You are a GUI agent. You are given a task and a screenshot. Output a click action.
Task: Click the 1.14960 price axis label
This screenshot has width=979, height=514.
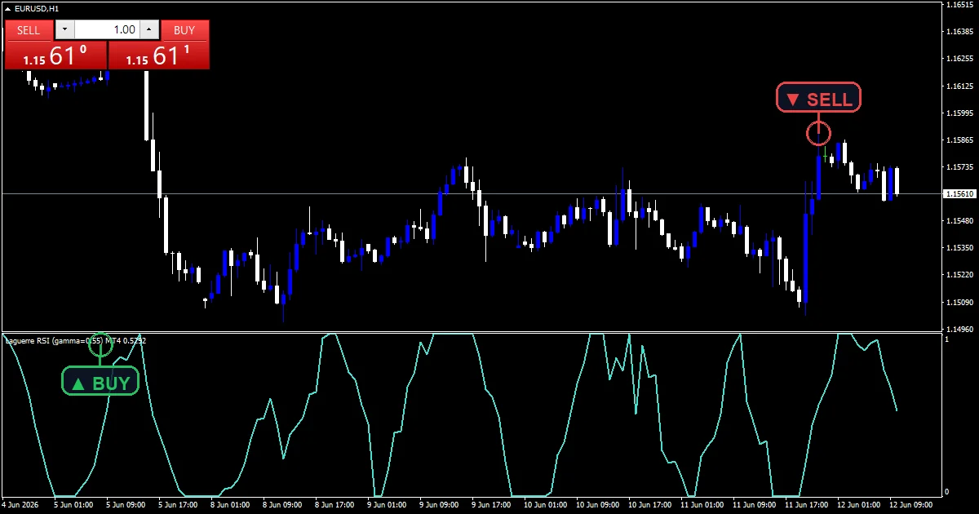[x=959, y=329]
